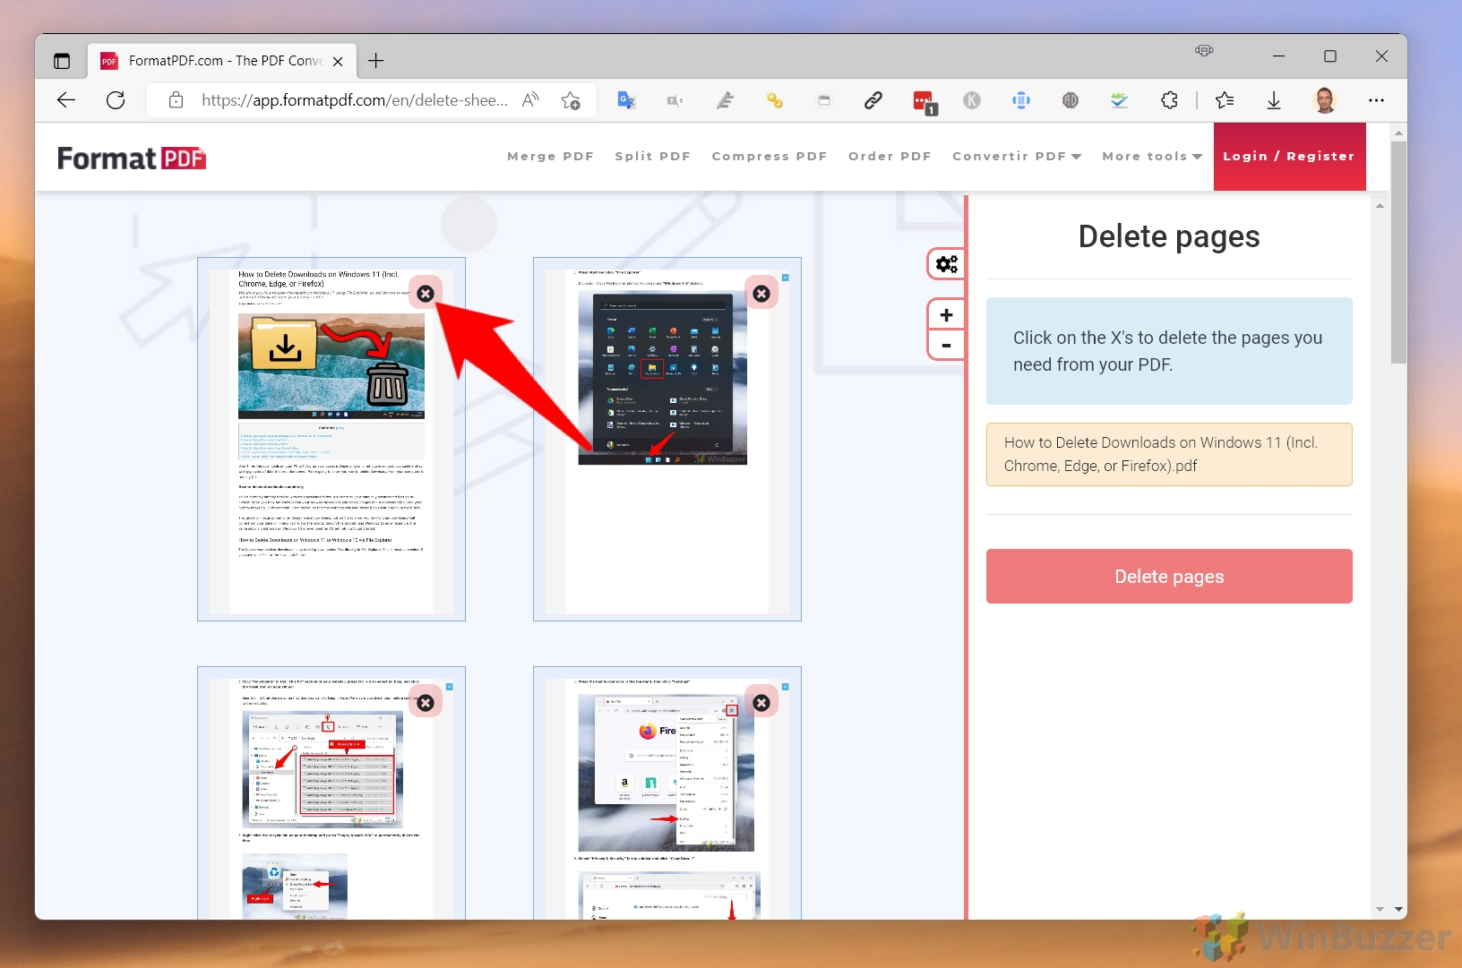Go to Compress PDF
1462x968 pixels.
(770, 156)
